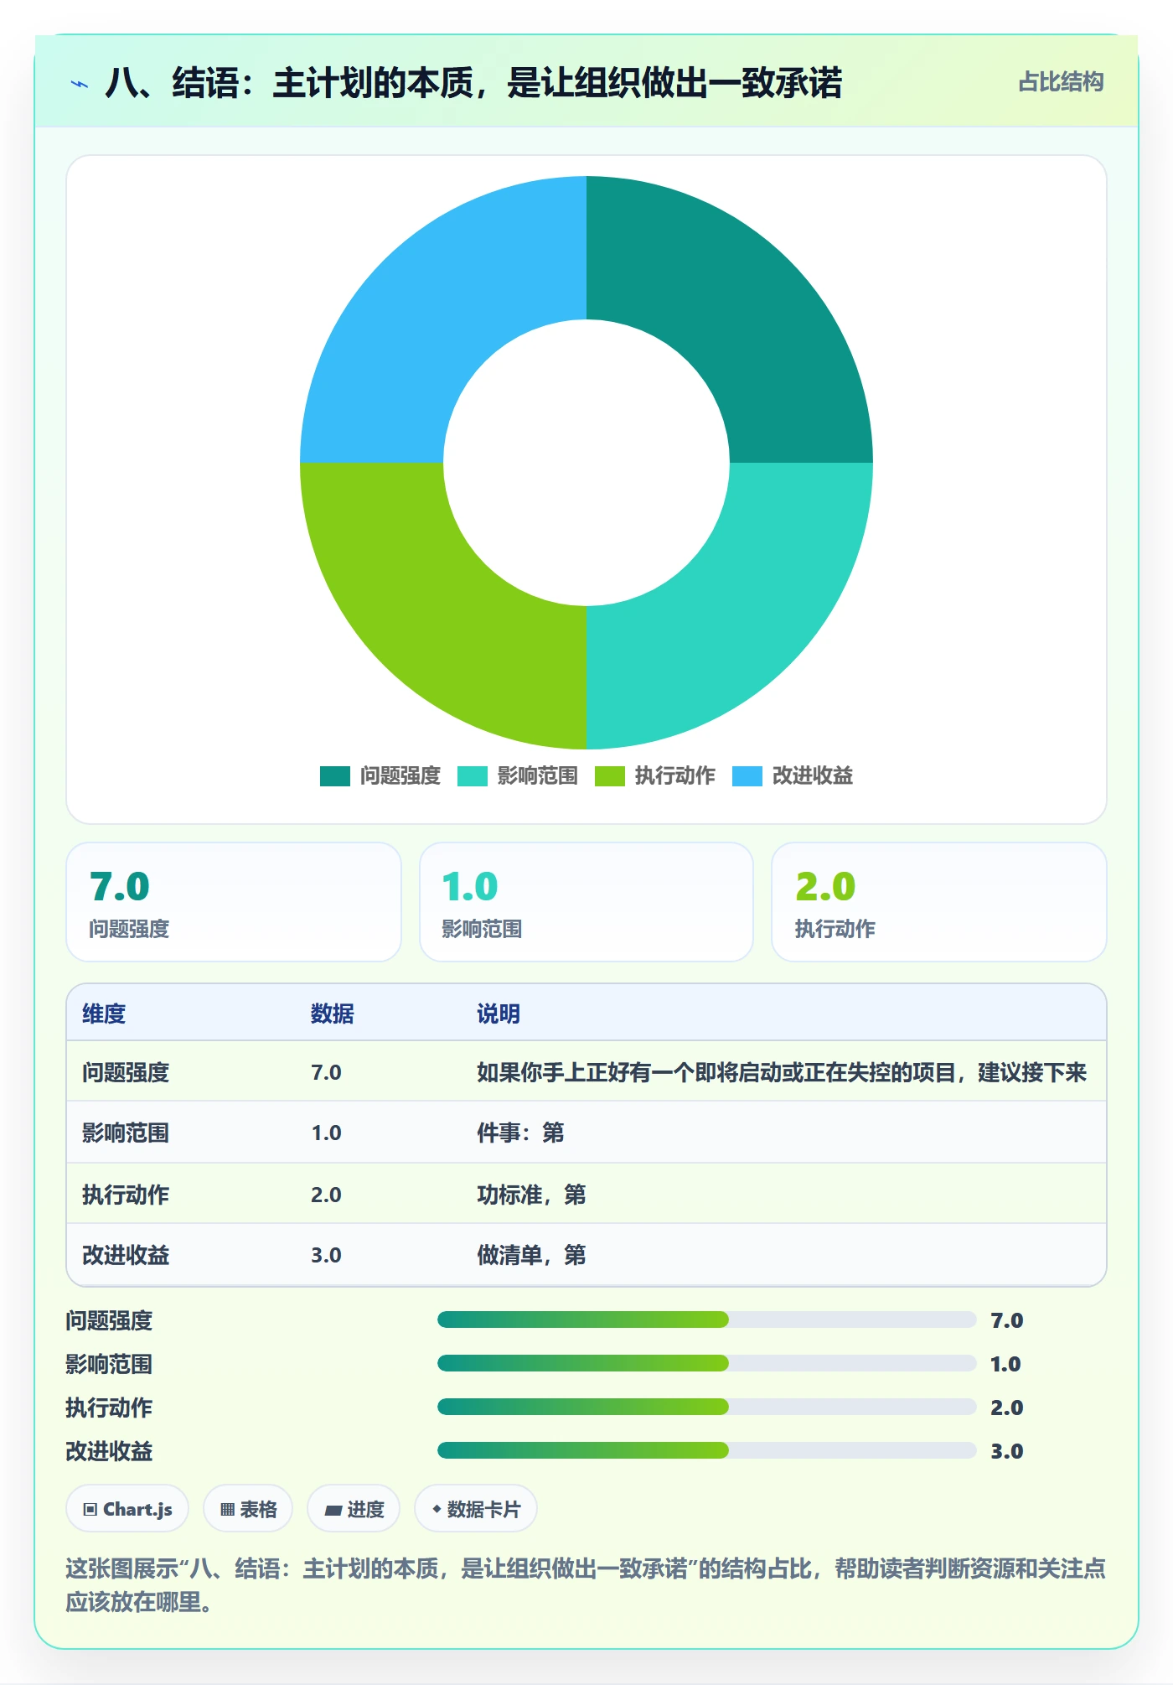Viewport: 1173px width, 1685px height.
Task: Open the 1.0 影响范围 data card
Action: point(586,902)
